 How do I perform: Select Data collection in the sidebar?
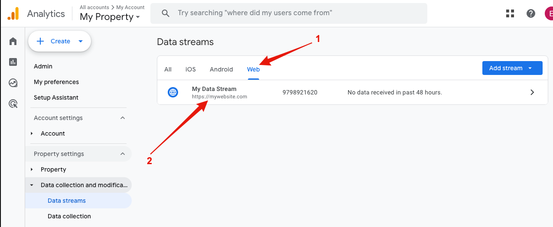(69, 216)
